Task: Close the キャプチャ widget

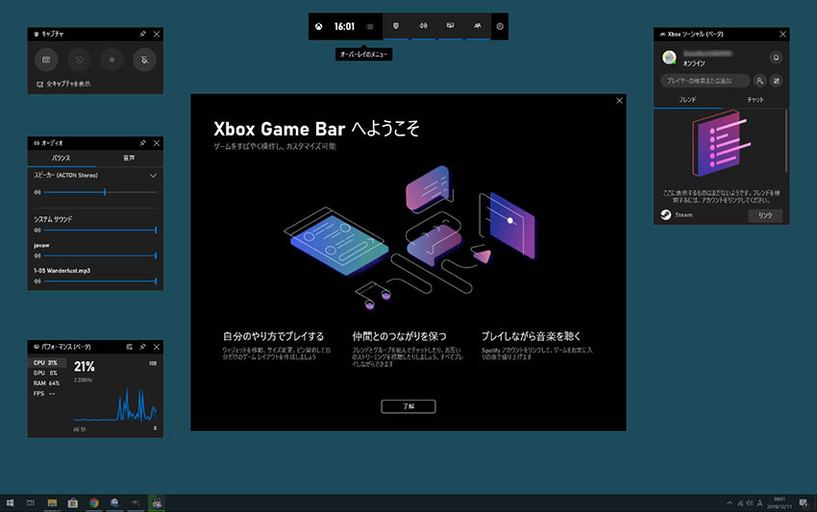Action: pos(157,34)
